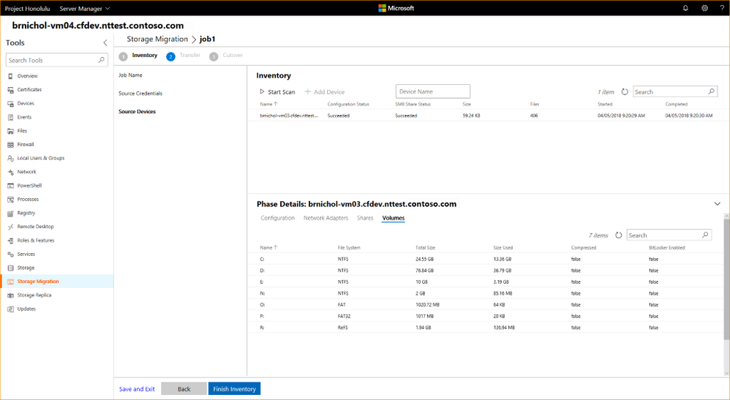Open the Overview tool icon
Viewport: 730px width, 400px height.
(x=10, y=76)
